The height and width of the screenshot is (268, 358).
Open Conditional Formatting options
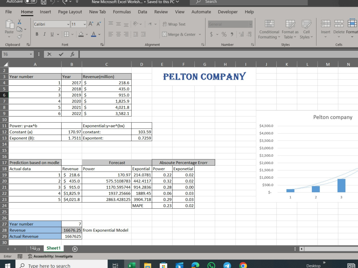[269, 29]
